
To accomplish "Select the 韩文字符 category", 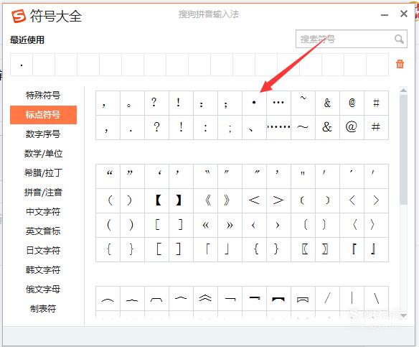I will coord(43,269).
